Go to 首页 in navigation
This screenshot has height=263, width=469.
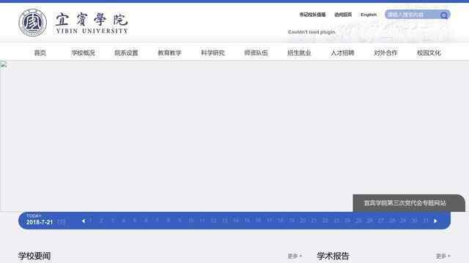coord(40,53)
